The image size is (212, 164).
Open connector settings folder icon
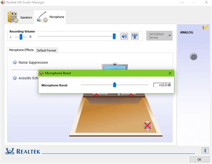pos(205,27)
